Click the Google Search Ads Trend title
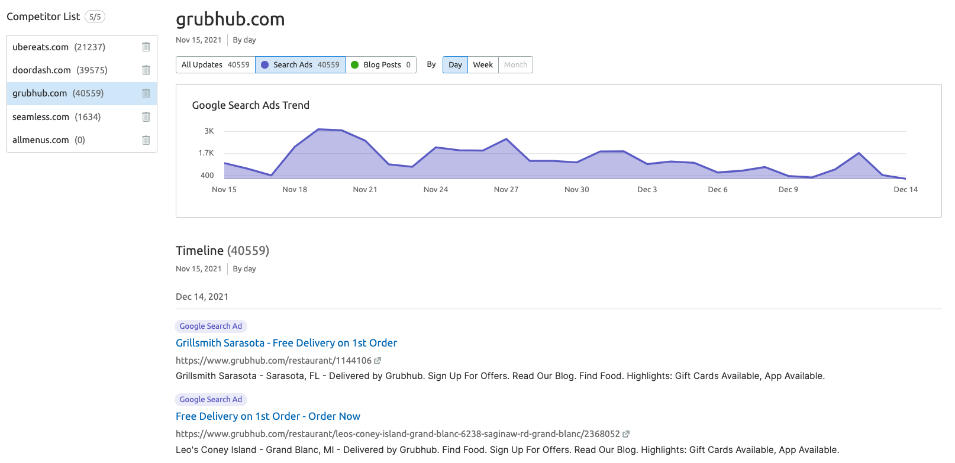Image resolution: width=955 pixels, height=463 pixels. pyautogui.click(x=251, y=105)
